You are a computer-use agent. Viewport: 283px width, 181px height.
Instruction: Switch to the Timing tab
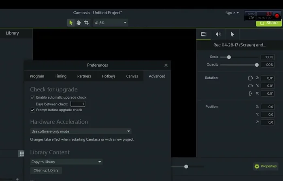(61, 76)
